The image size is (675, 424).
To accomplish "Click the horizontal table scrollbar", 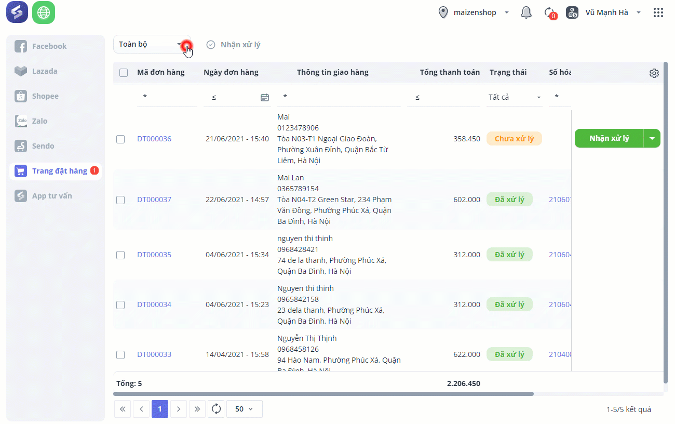I will click(323, 394).
